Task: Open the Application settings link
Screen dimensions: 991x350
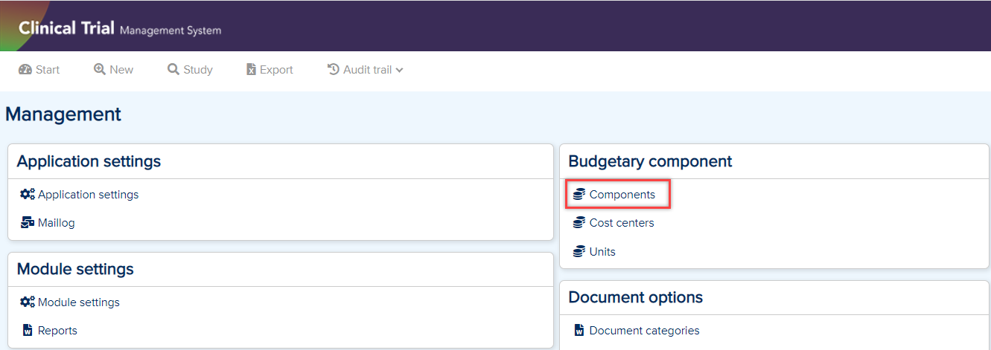Action: (88, 195)
